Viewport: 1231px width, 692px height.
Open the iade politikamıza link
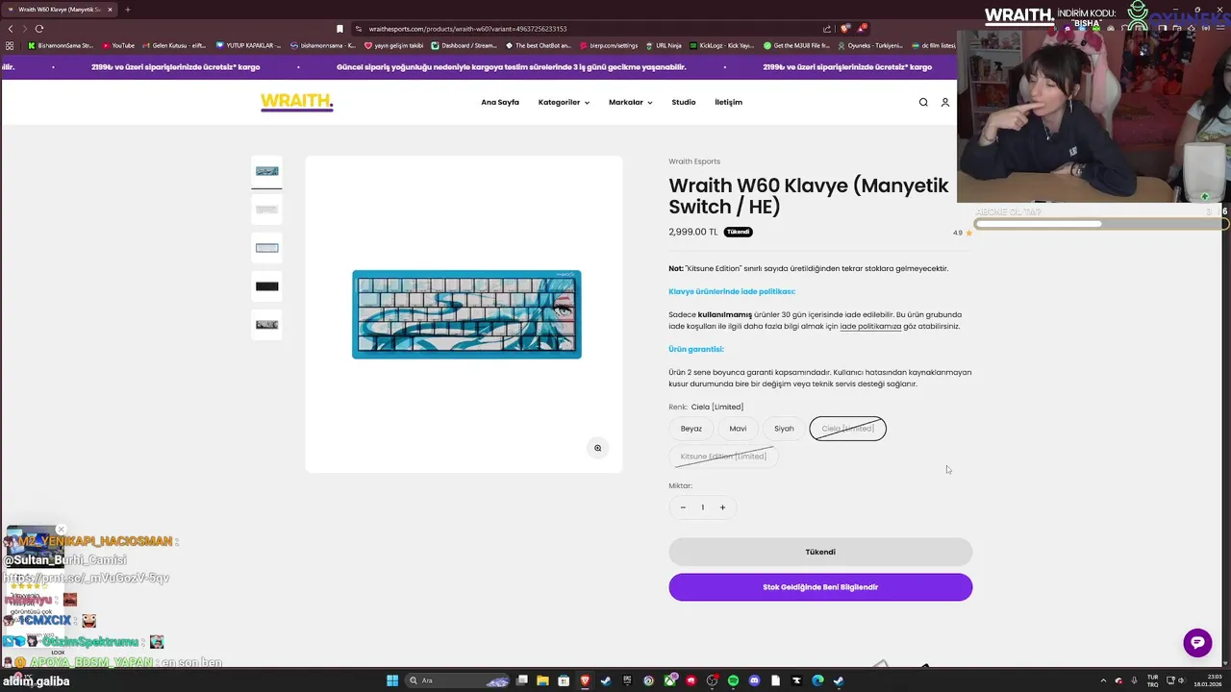coord(870,327)
